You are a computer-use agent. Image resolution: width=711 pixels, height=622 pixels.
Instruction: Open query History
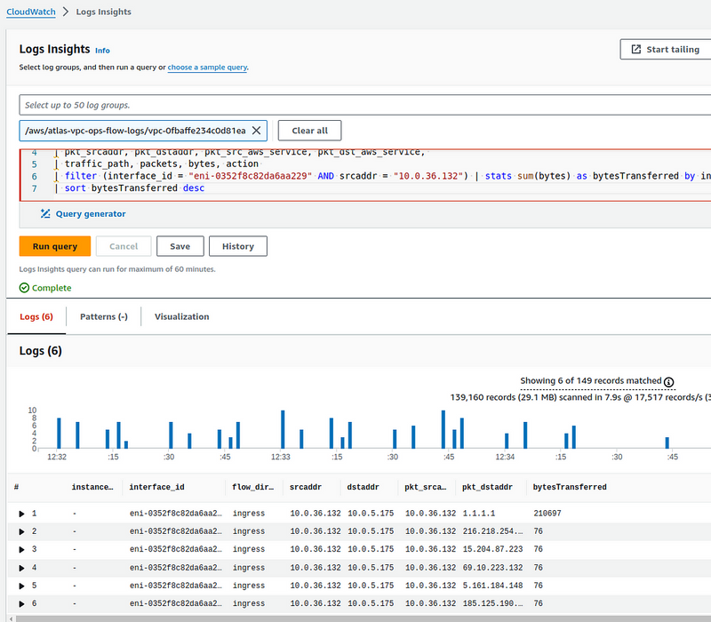pos(237,246)
